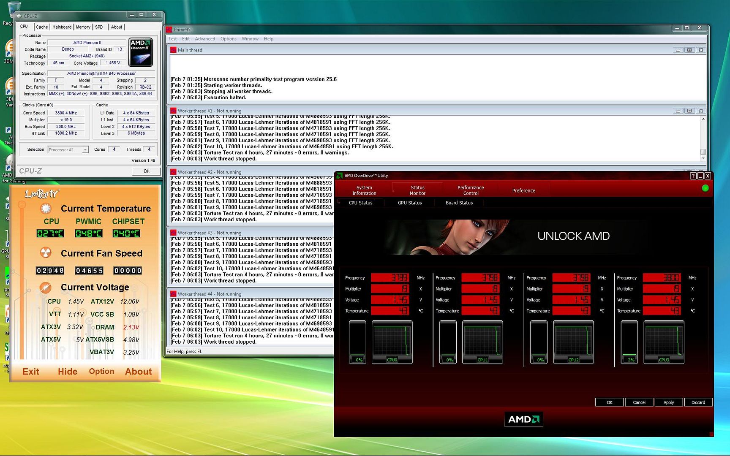Switch to the Mainboard tab in CPU-Z

click(x=62, y=27)
